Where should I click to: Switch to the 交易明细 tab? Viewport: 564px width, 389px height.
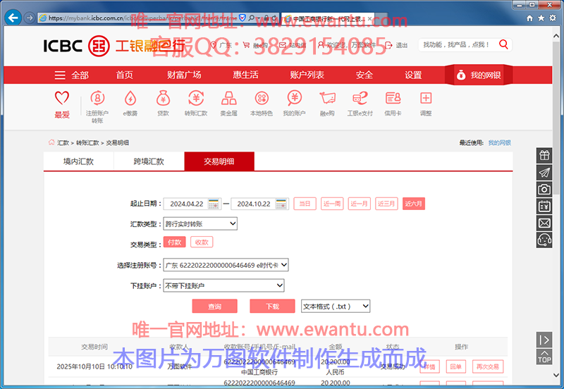click(x=219, y=161)
